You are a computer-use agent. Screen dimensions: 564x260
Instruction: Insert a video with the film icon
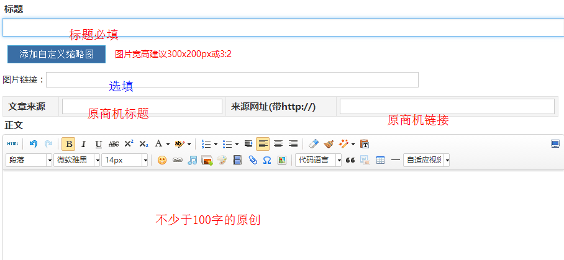[237, 160]
